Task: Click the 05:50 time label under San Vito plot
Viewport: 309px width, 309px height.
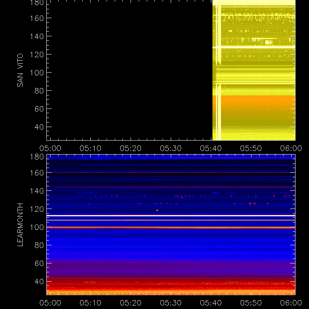Action: [x=251, y=148]
